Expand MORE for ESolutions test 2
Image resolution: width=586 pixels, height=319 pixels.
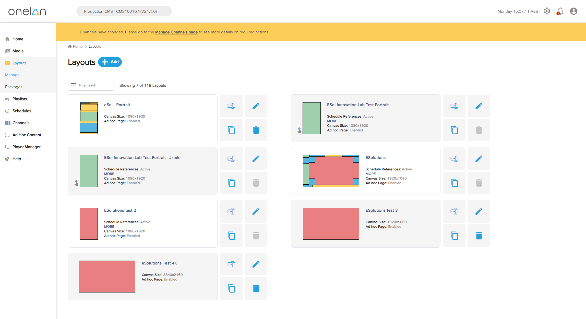109,226
